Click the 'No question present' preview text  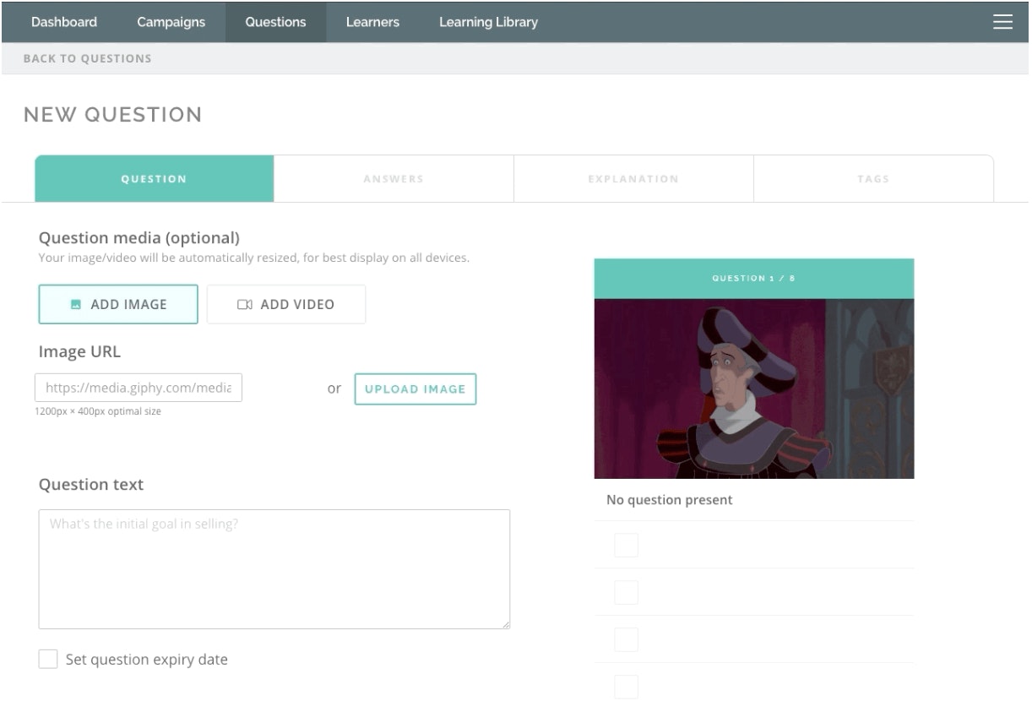pyautogui.click(x=670, y=500)
